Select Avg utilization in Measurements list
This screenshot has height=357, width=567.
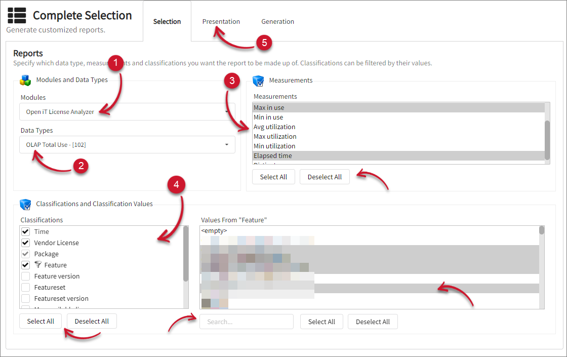(274, 127)
